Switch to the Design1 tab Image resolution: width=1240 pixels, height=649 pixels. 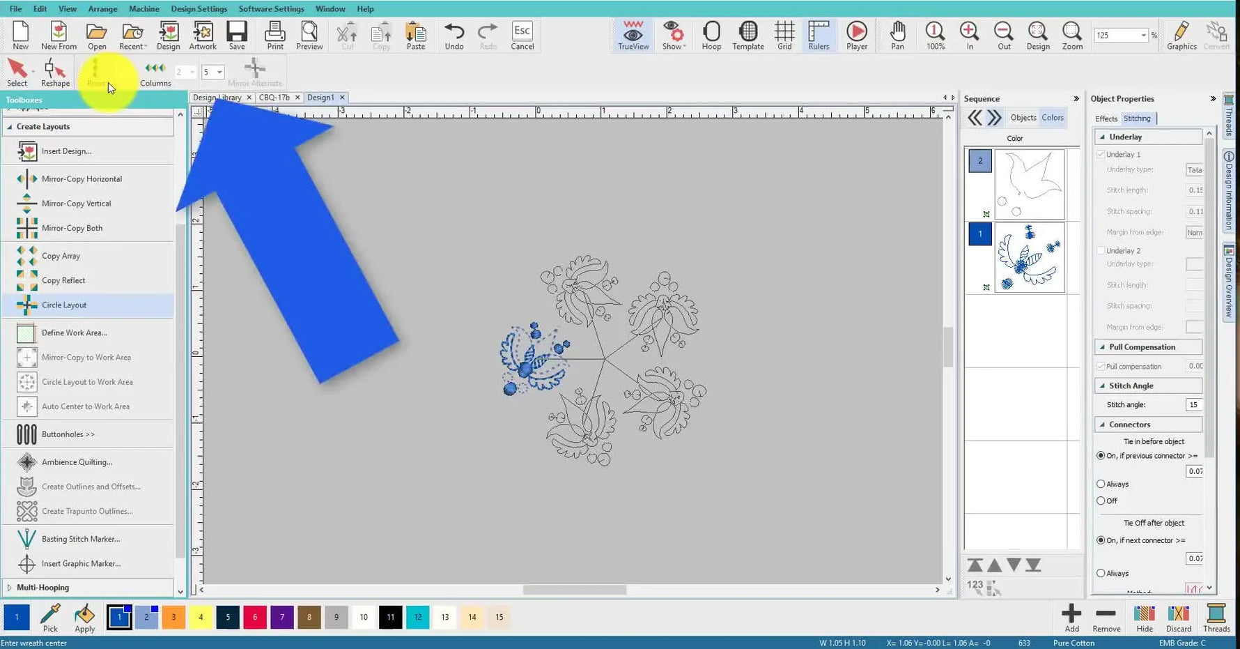tap(321, 98)
